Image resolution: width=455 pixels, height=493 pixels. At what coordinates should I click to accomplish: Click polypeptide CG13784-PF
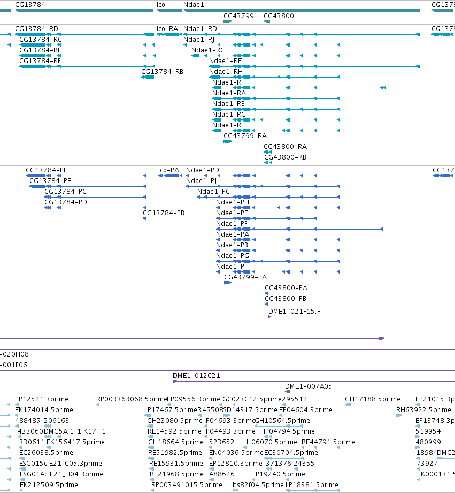tap(46, 170)
